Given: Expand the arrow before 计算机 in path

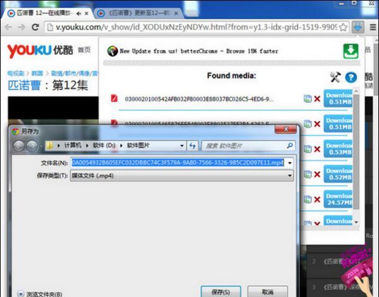Looking at the screenshot, I should 59,146.
